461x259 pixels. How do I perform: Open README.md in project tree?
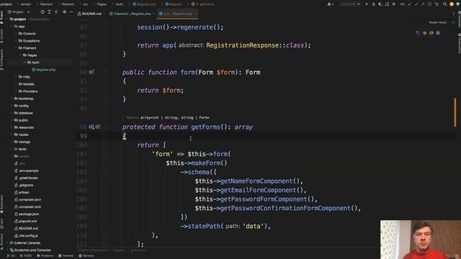click(x=26, y=229)
